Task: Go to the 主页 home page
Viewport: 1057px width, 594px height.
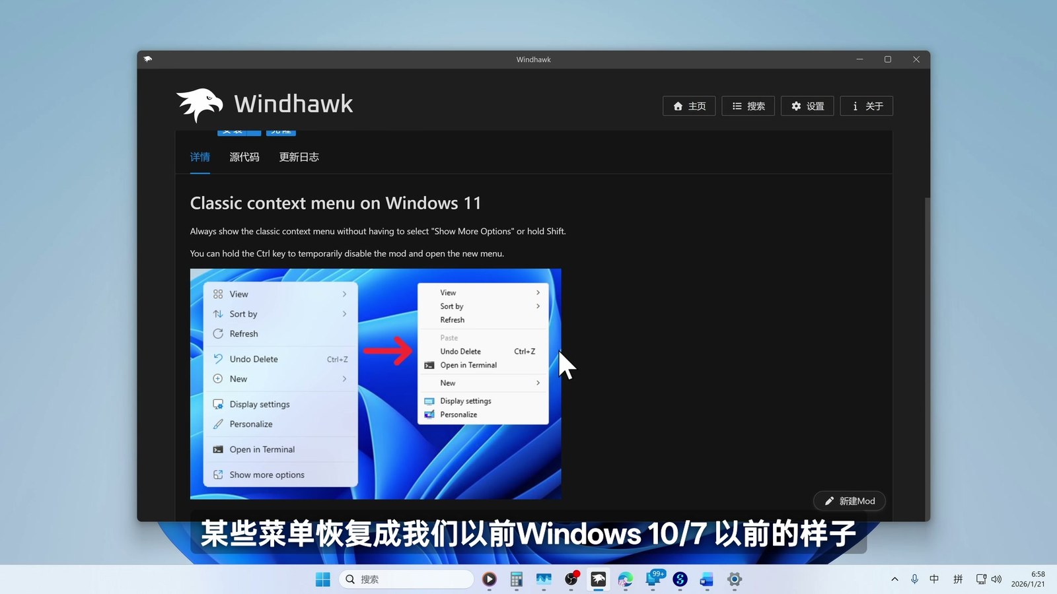Action: point(689,106)
